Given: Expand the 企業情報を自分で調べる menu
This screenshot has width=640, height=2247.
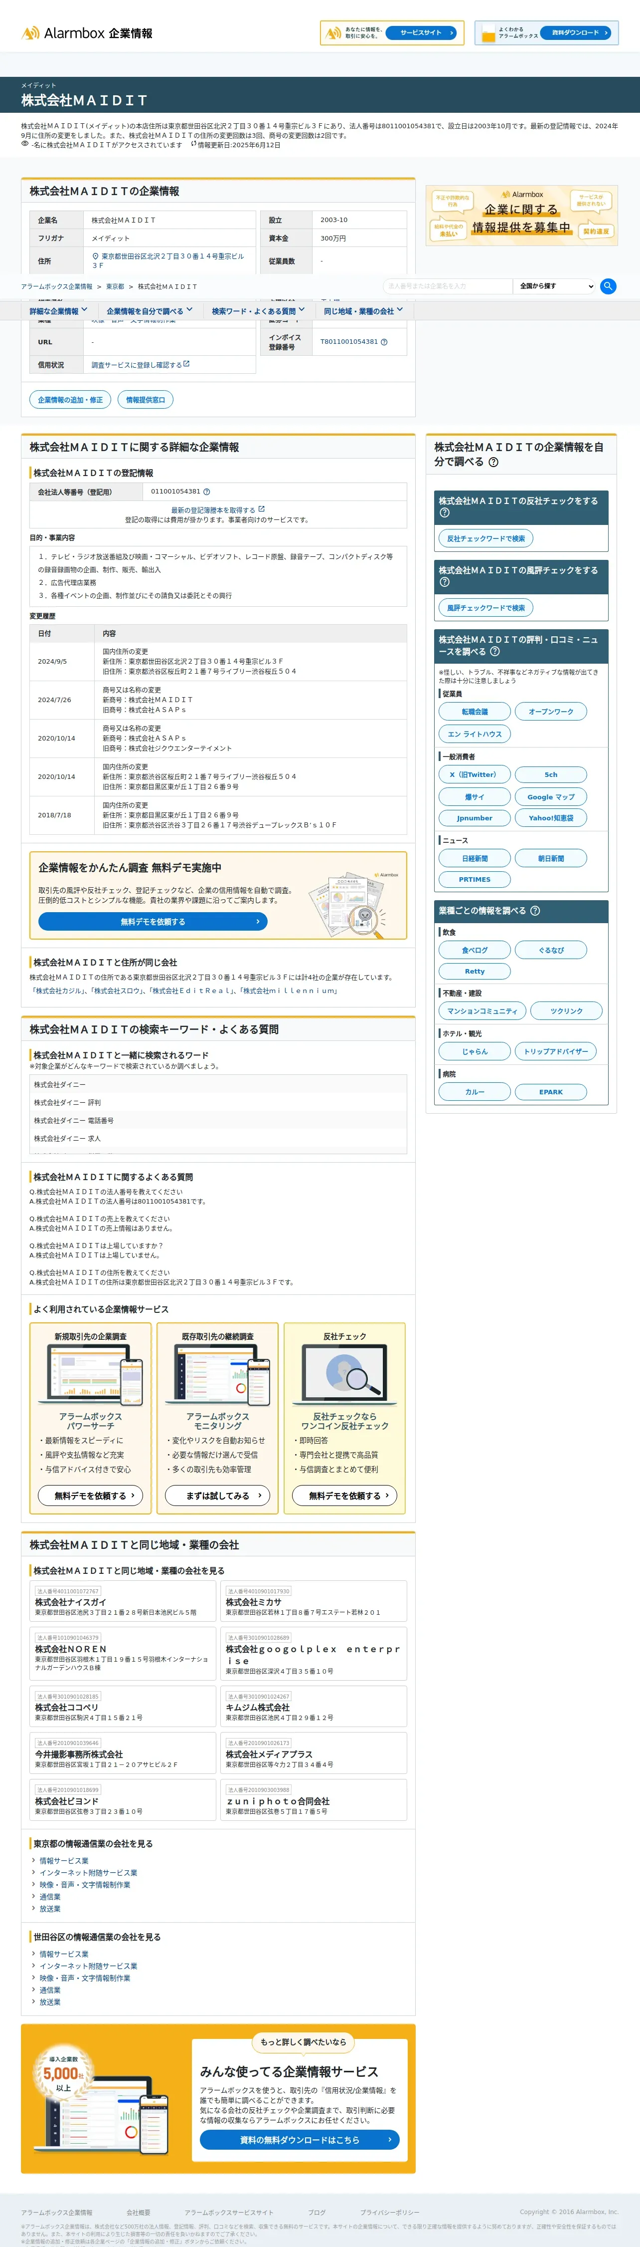Looking at the screenshot, I should coord(150,310).
